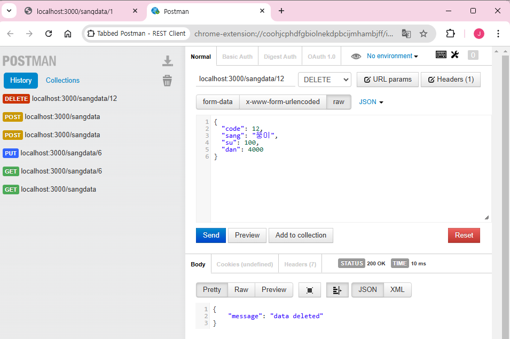The image size is (510, 339).
Task: Toggle line wrap icon in response
Action: (x=338, y=290)
